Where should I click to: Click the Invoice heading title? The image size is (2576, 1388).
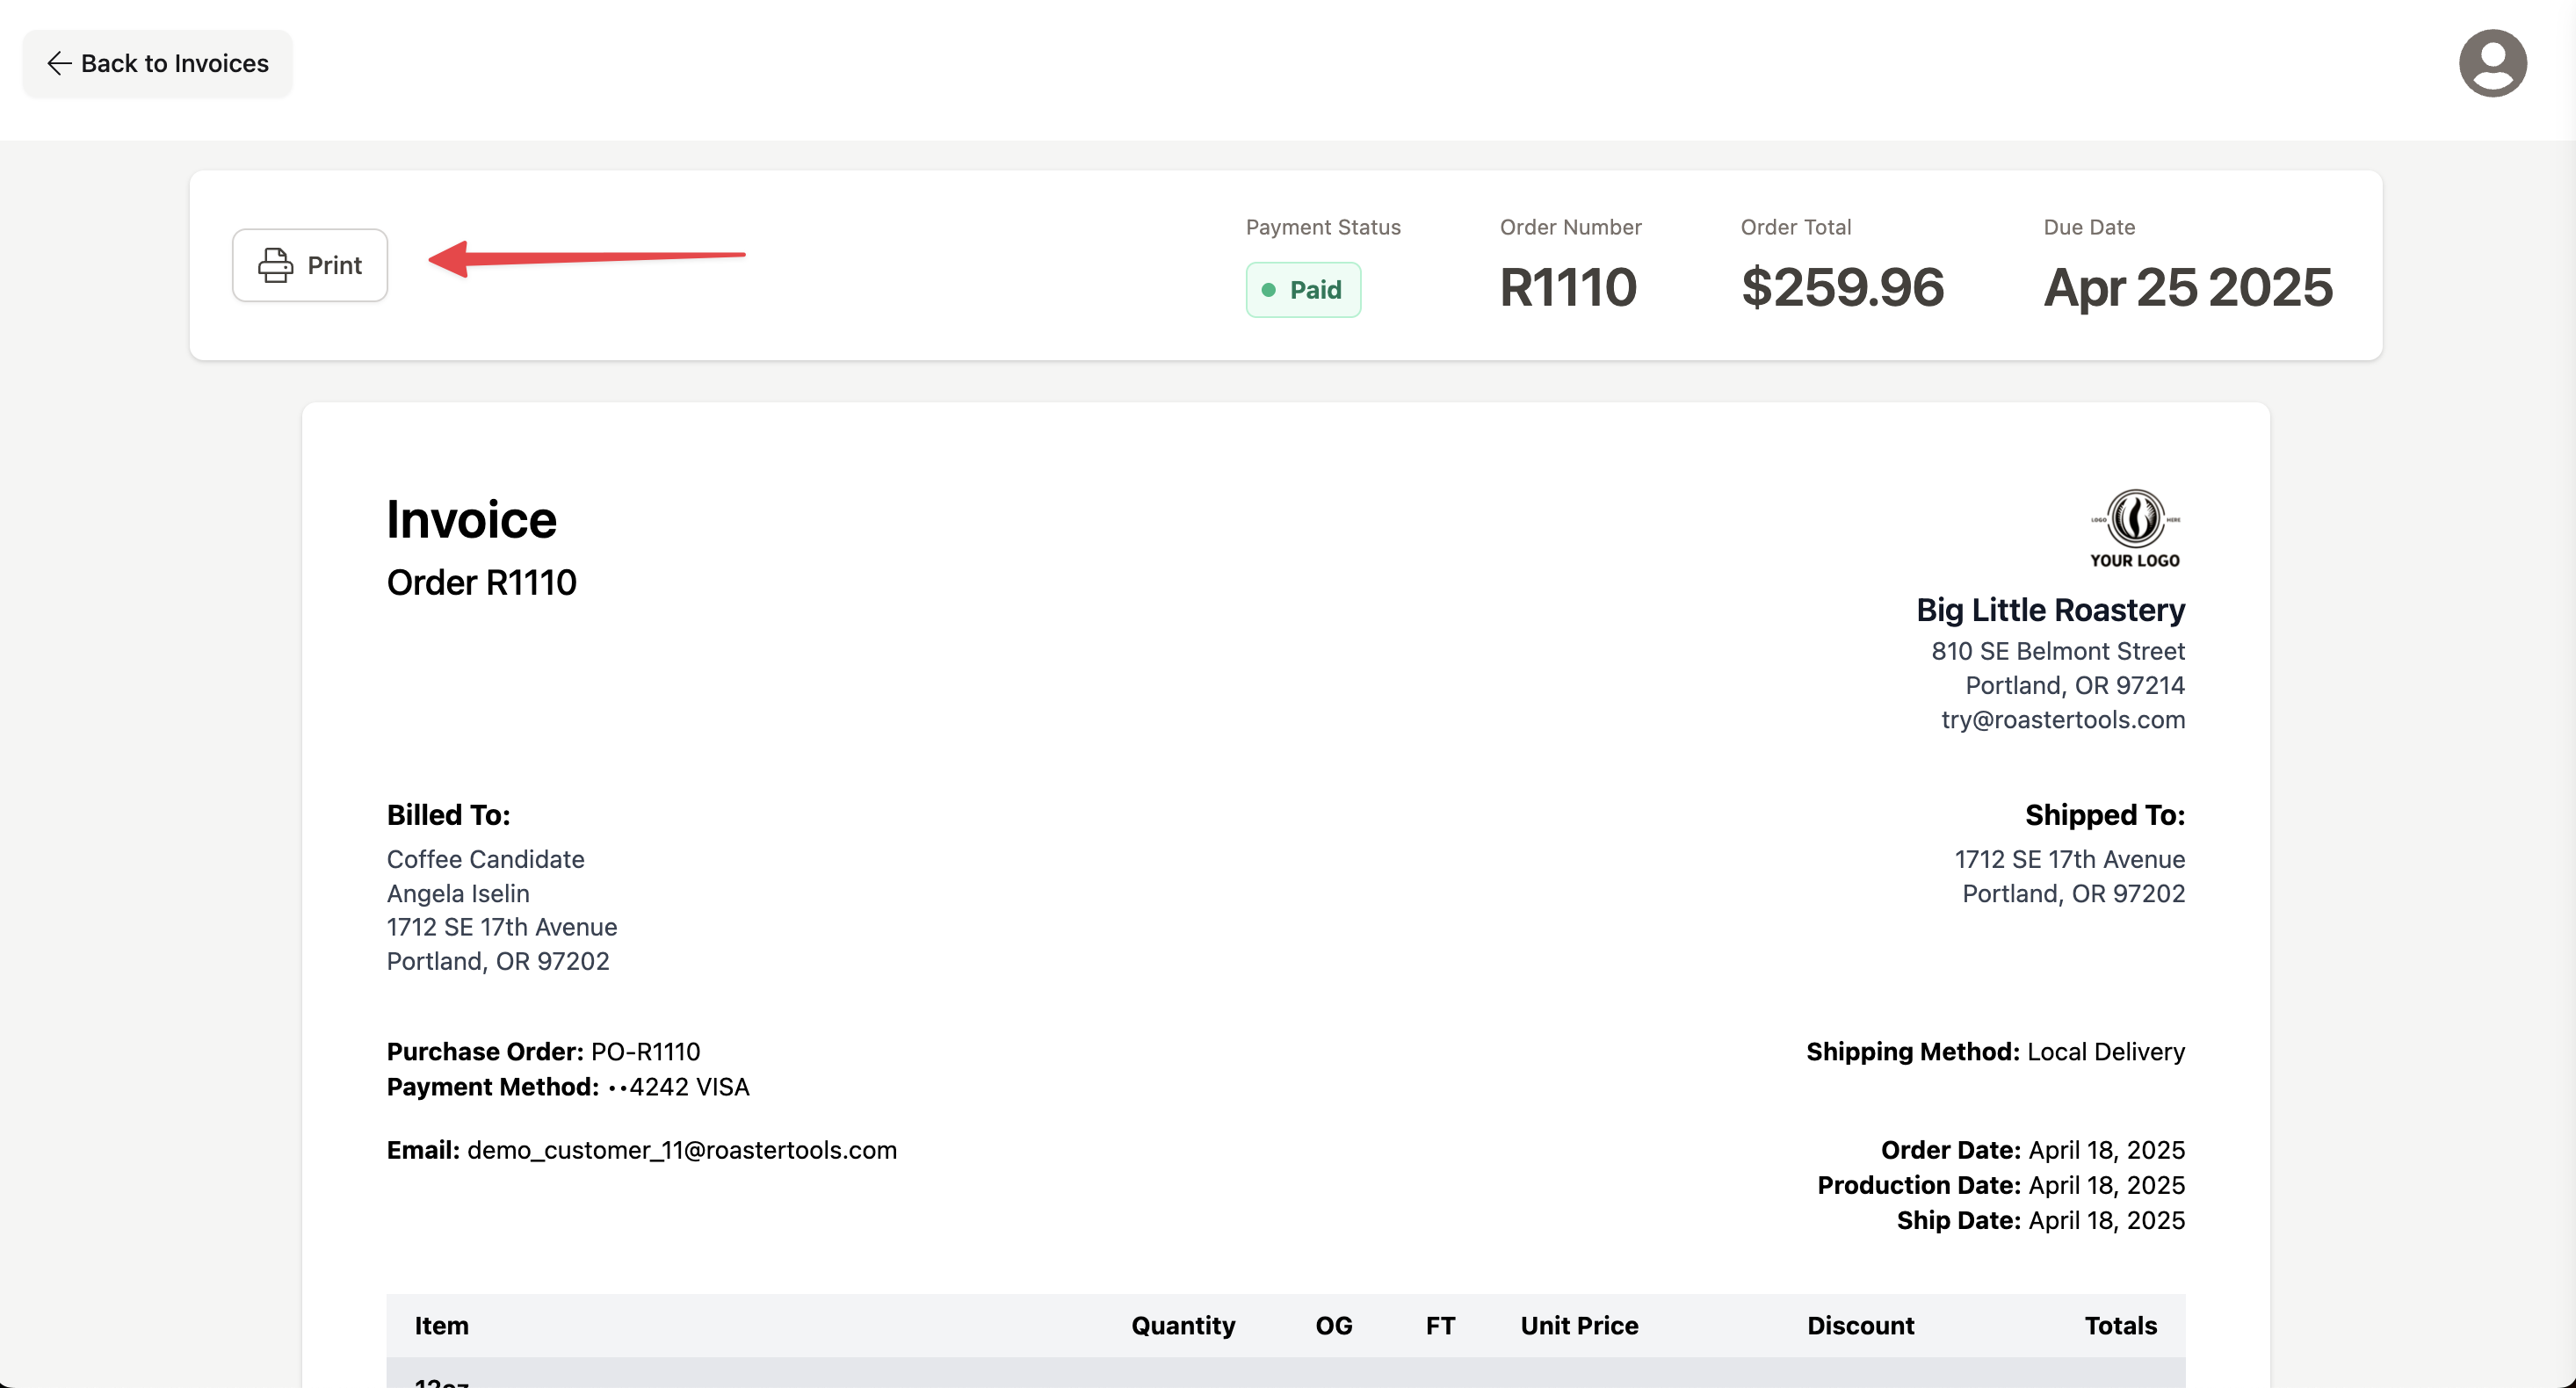471,520
